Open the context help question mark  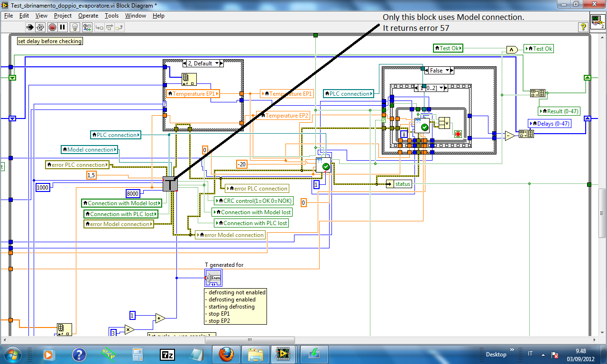pos(583,27)
